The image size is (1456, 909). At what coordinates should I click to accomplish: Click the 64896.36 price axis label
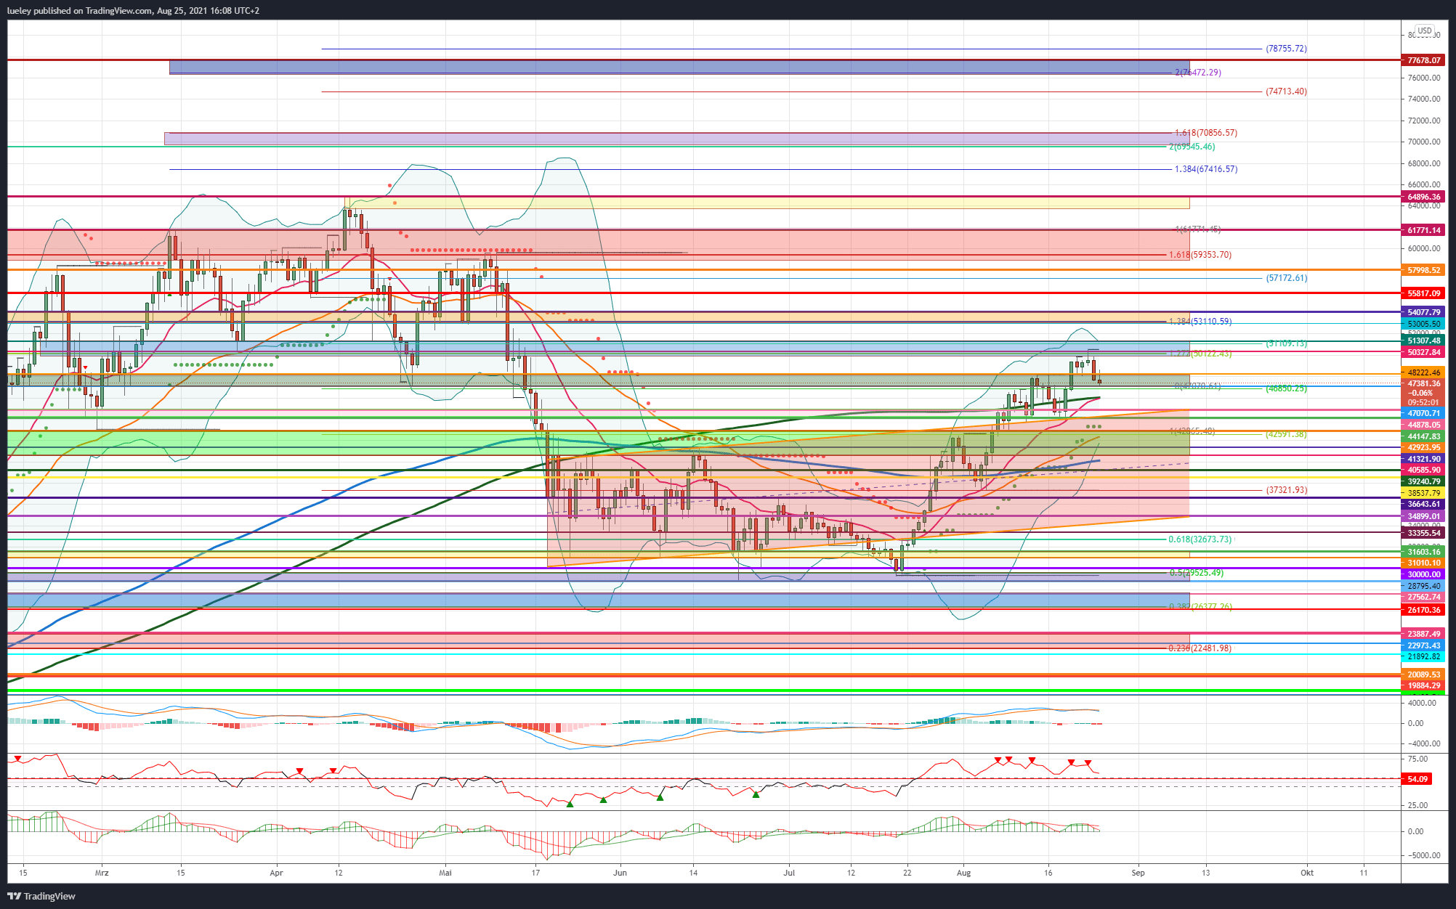[1423, 197]
